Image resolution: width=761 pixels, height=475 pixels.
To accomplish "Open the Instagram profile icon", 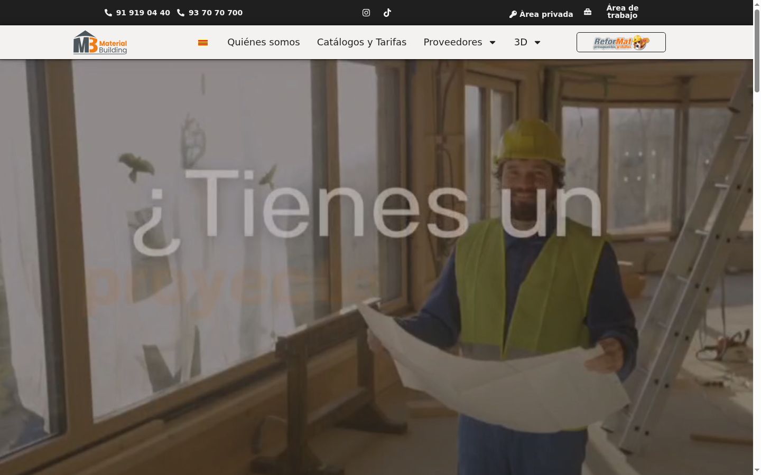I will [x=366, y=13].
